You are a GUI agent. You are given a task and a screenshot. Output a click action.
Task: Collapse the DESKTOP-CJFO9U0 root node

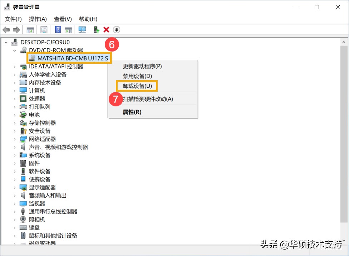[6, 42]
